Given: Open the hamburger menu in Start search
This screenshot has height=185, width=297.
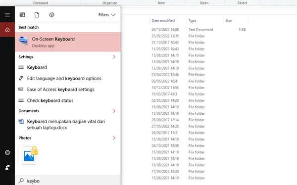Looking at the screenshot, I should 7,15.
